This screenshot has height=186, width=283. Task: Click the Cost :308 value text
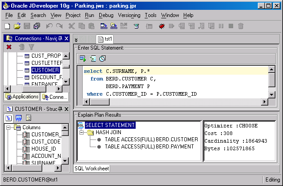click(219, 133)
